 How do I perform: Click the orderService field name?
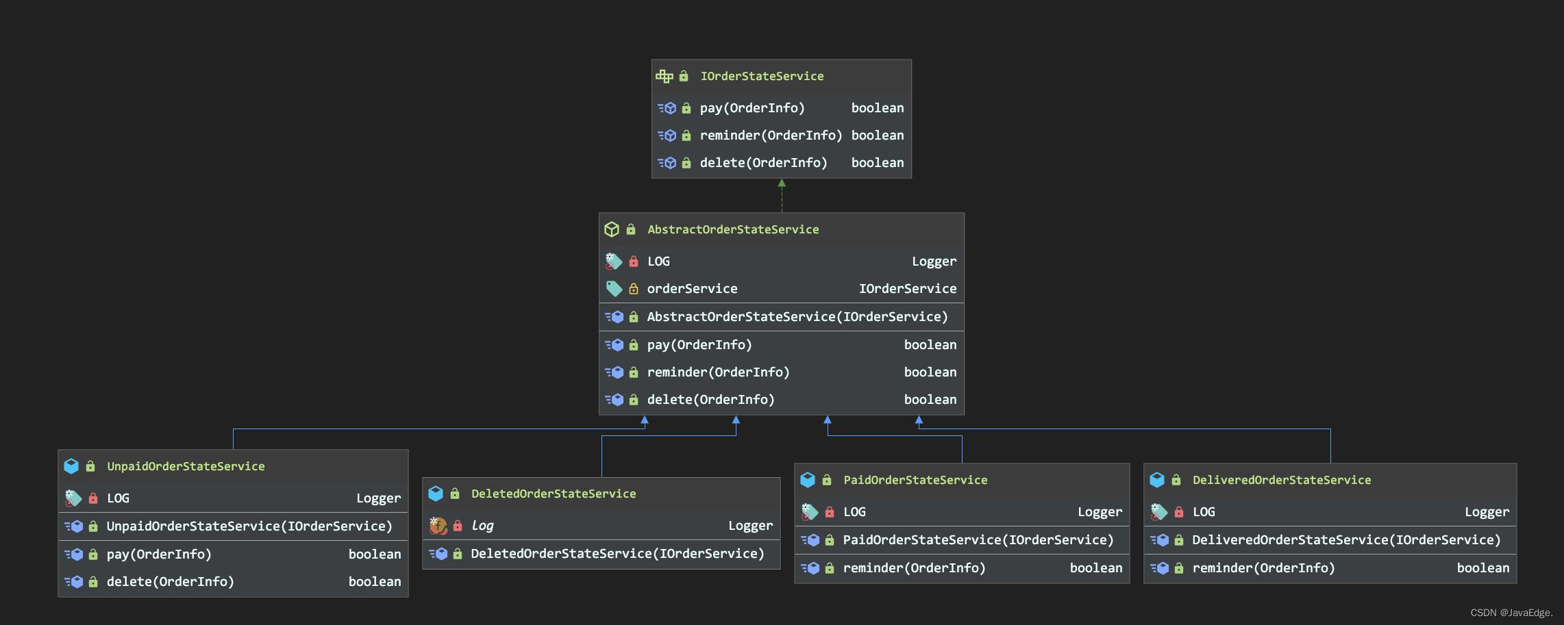point(693,289)
